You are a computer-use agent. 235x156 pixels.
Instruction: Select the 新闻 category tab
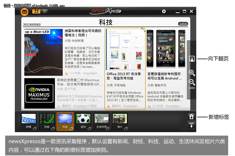(29, 121)
